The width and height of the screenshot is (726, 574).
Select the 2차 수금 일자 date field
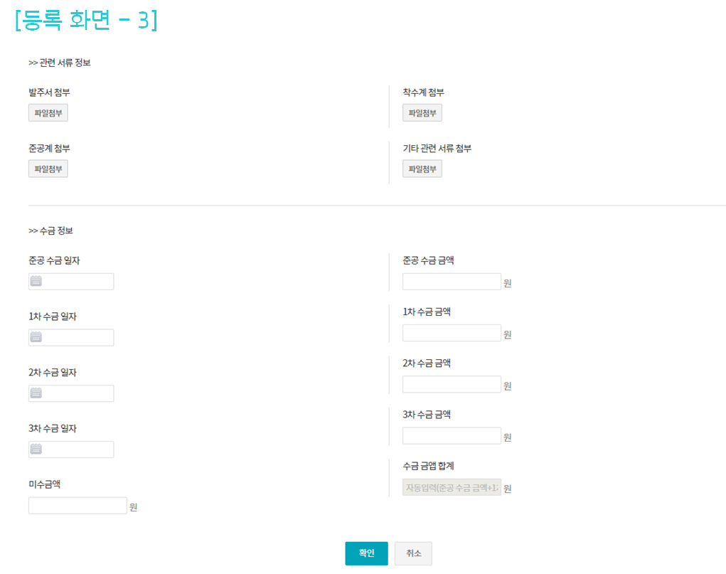coord(78,393)
